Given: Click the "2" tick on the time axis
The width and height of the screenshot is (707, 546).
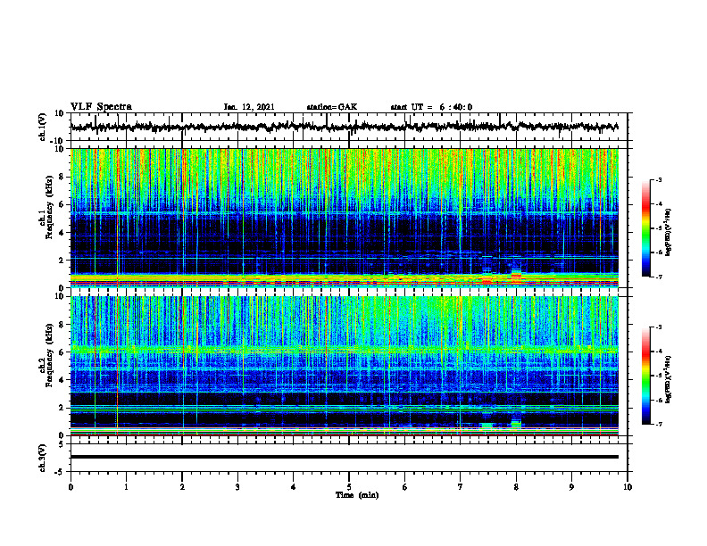Looking at the screenshot, I should click(x=182, y=487).
